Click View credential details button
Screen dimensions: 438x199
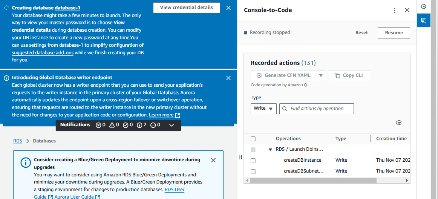click(186, 8)
